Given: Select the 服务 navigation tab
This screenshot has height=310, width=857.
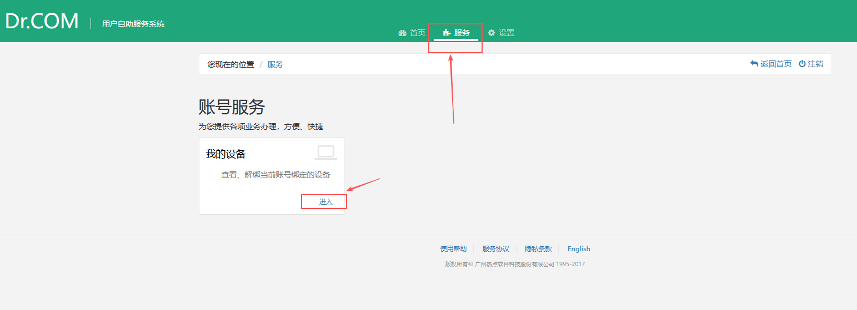Looking at the screenshot, I should coord(462,33).
